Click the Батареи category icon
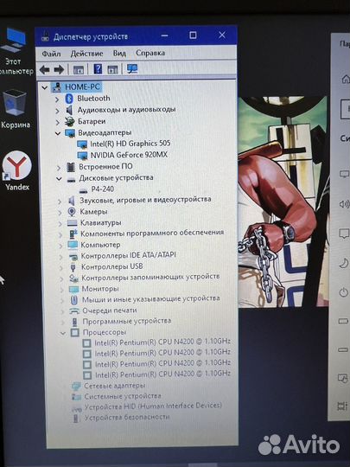Image resolution: width=350 pixels, height=467 pixels. click(x=70, y=122)
